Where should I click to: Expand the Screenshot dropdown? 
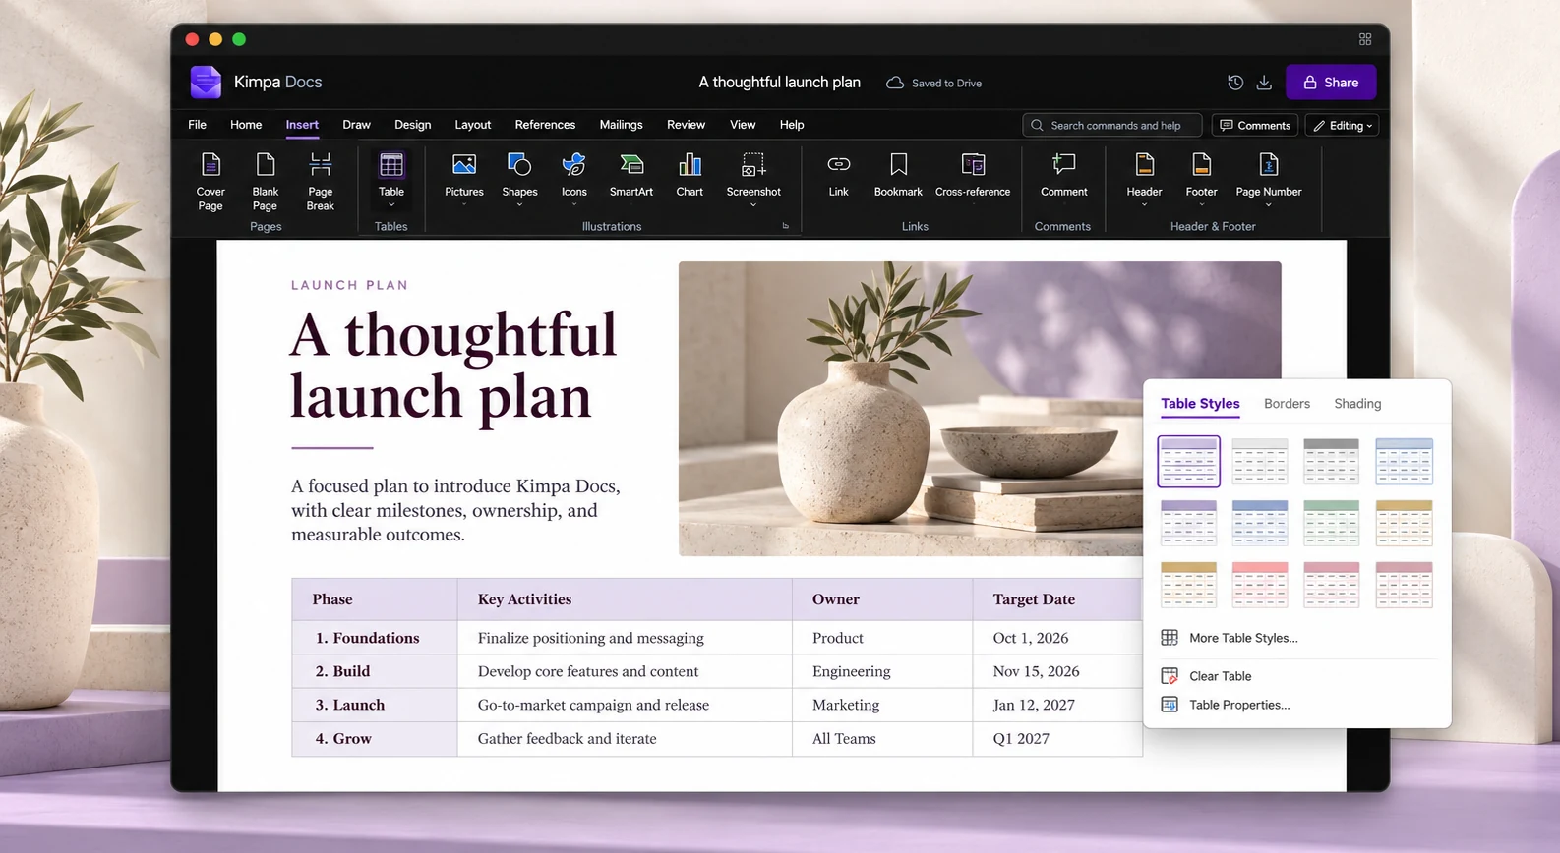[x=753, y=204]
